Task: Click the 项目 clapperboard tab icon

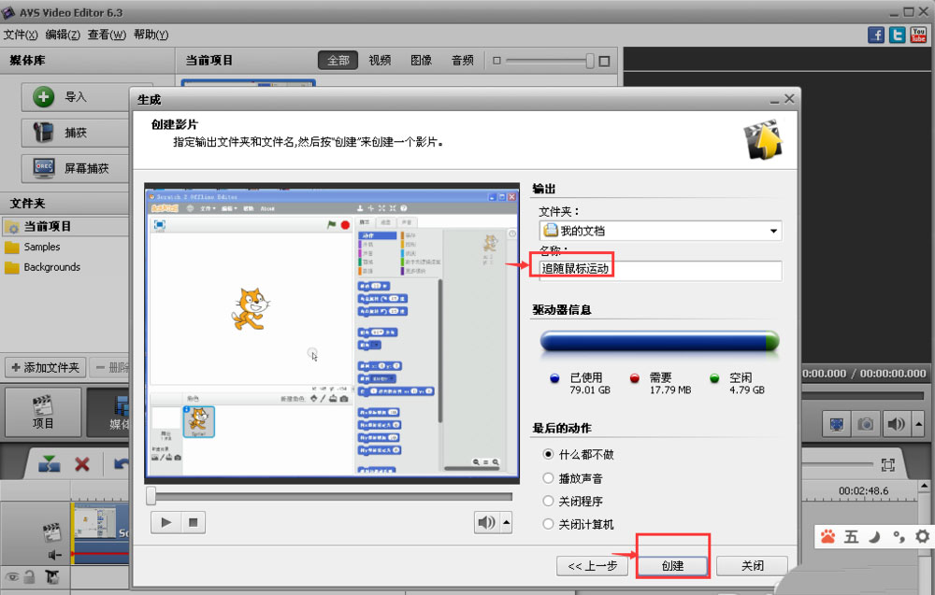Action: click(x=42, y=405)
